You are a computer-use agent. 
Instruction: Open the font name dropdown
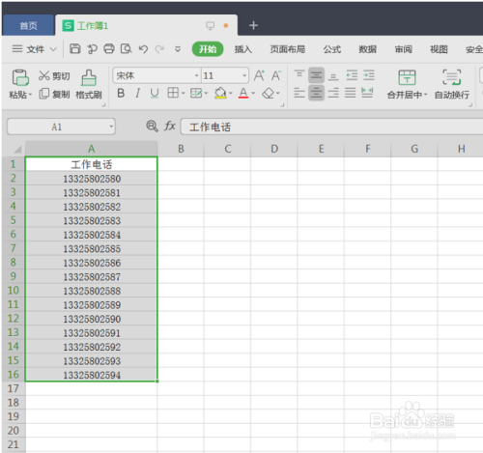point(196,75)
